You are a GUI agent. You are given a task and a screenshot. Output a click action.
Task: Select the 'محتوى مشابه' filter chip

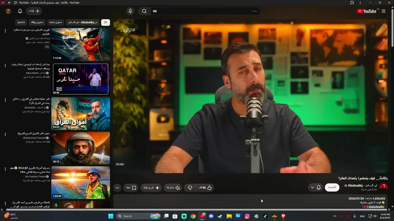(56, 22)
